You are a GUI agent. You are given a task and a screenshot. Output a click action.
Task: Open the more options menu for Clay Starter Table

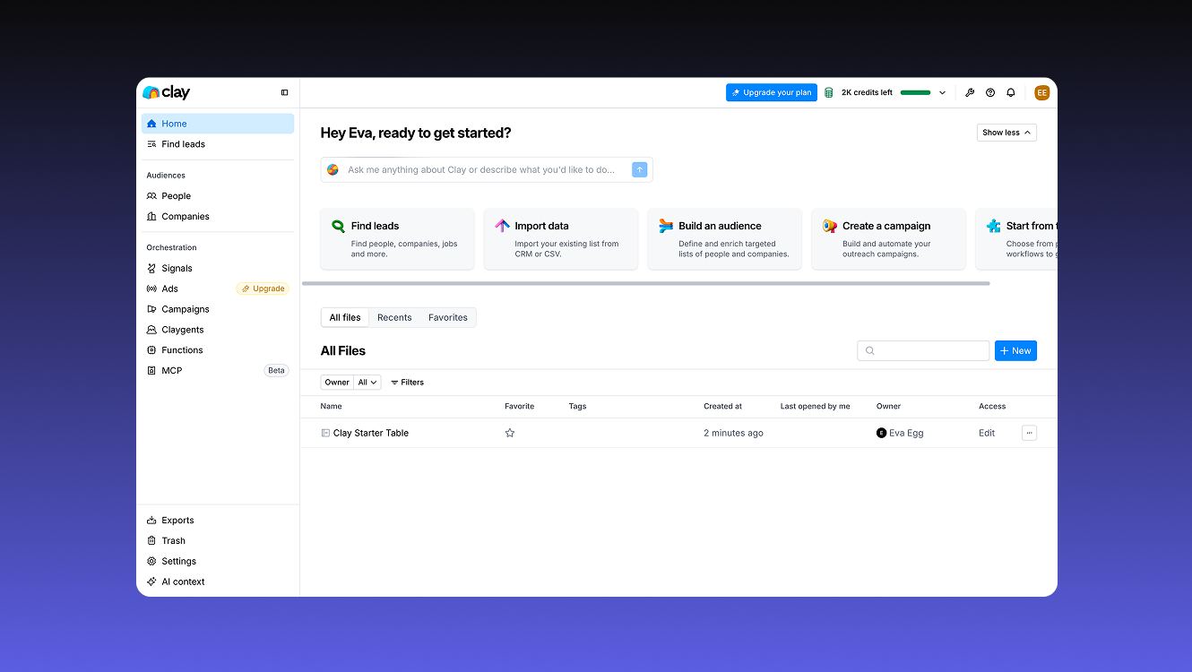click(x=1029, y=433)
